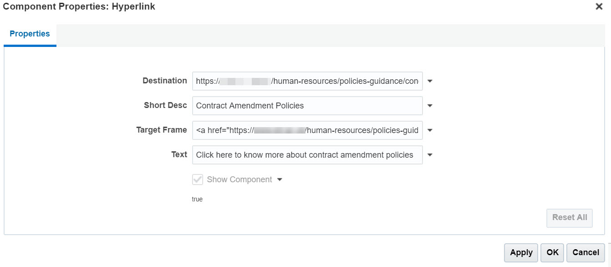
Task: Click the Text field containing click-here message
Action: (x=307, y=154)
